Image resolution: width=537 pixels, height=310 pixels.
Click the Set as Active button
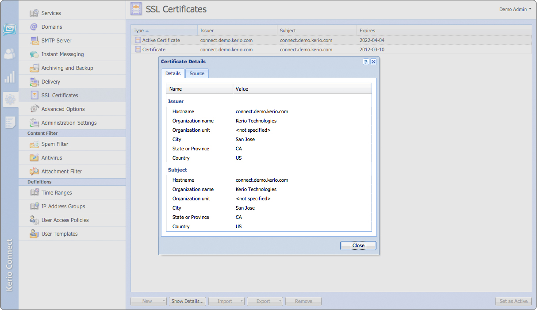pos(514,301)
